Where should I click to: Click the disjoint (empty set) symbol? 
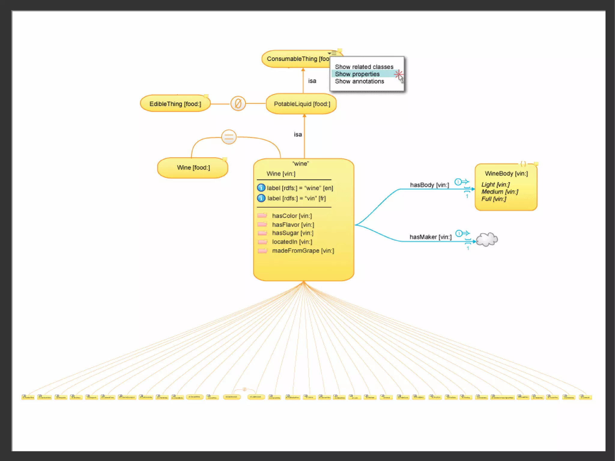click(x=238, y=104)
